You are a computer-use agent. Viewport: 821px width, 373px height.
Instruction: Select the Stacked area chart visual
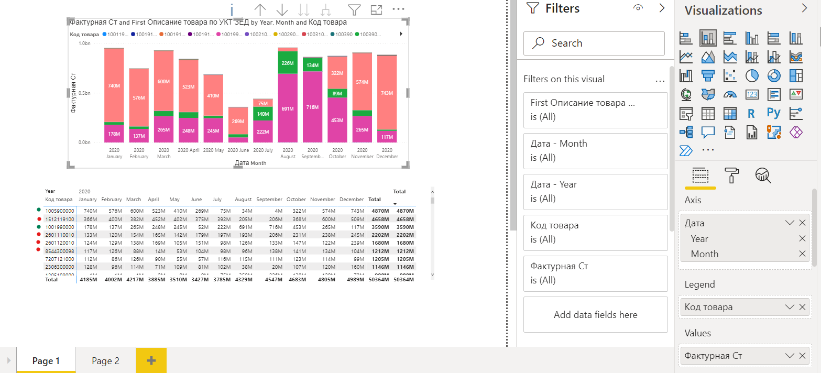(730, 57)
